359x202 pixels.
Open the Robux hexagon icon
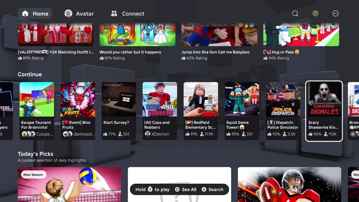tap(316, 13)
